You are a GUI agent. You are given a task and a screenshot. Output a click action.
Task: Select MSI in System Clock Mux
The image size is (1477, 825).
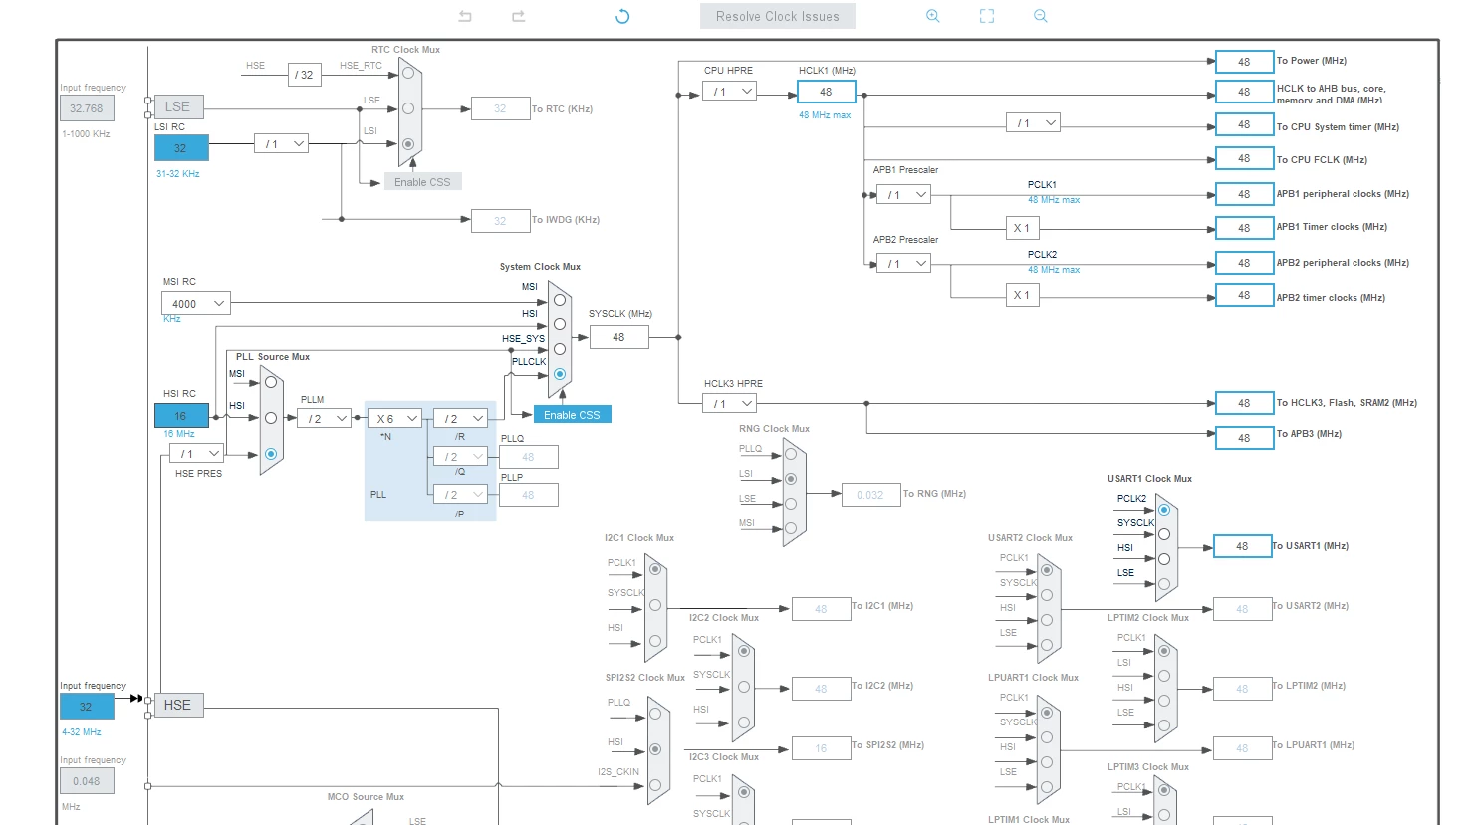(560, 300)
